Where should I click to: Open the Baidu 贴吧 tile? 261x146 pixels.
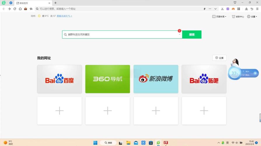pyautogui.click(x=204, y=79)
